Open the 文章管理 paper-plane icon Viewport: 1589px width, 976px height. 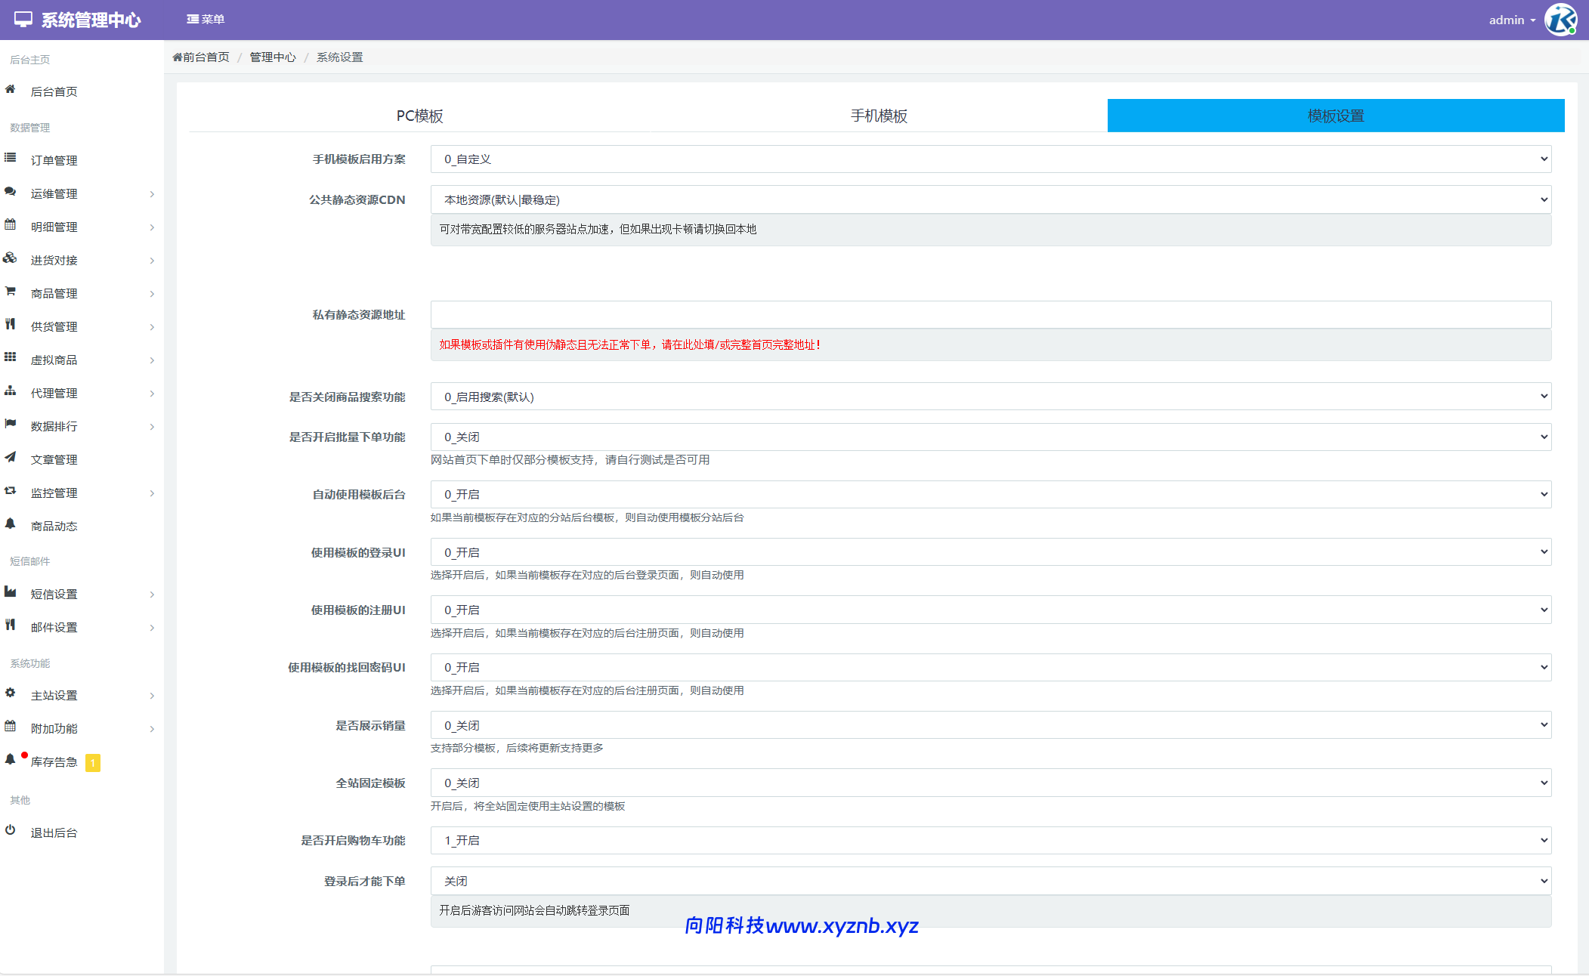pyautogui.click(x=10, y=457)
